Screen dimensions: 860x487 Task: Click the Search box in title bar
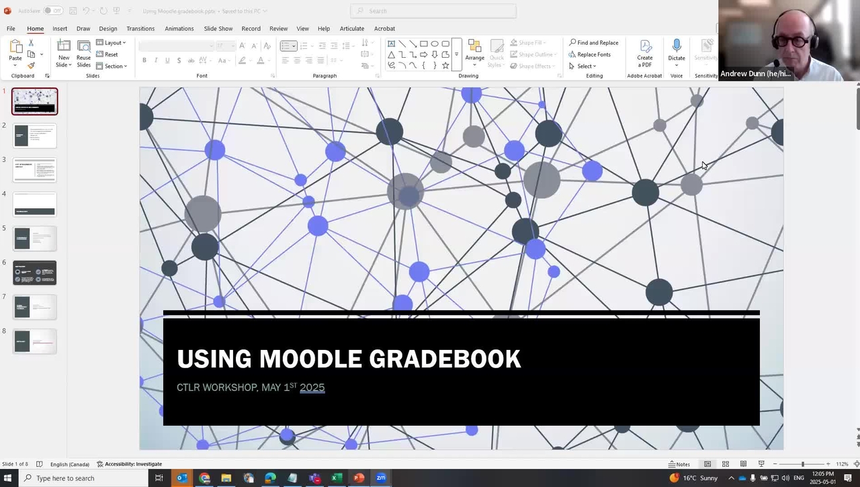click(x=433, y=11)
